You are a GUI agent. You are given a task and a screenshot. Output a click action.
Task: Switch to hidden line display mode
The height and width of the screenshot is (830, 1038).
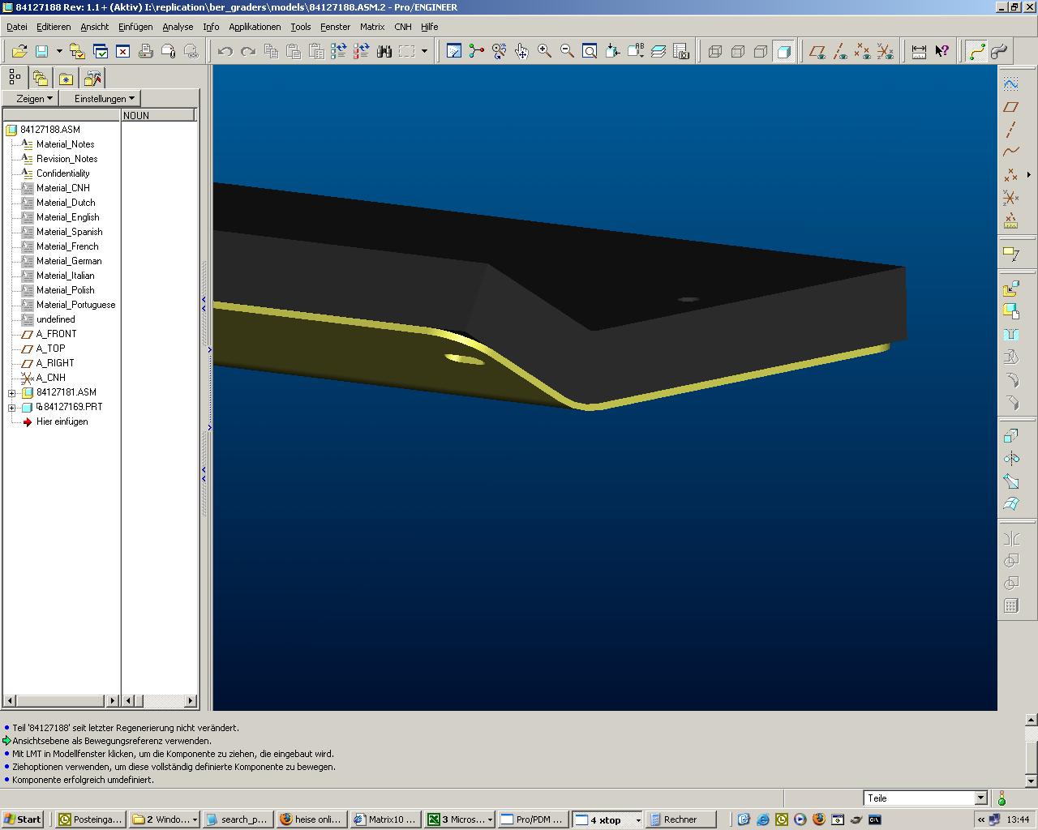tap(738, 51)
